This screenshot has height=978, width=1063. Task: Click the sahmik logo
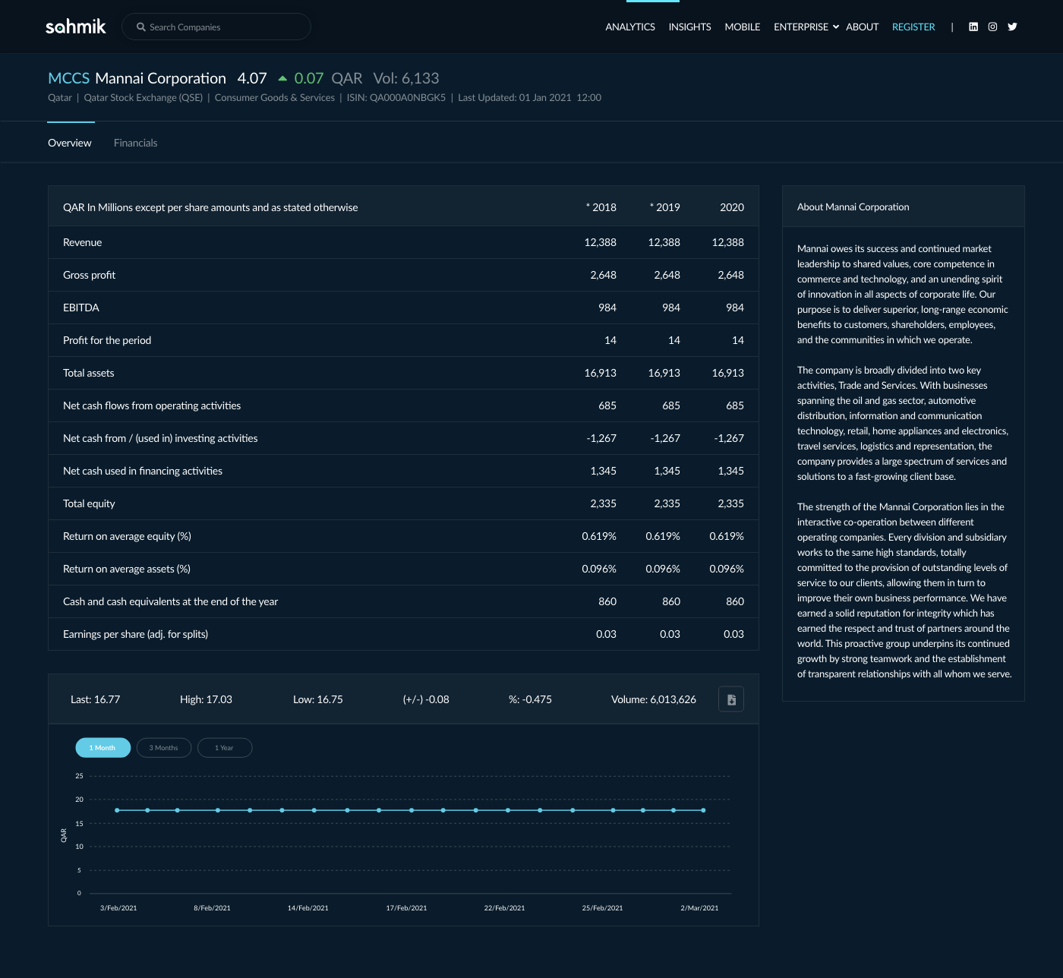coord(76,27)
